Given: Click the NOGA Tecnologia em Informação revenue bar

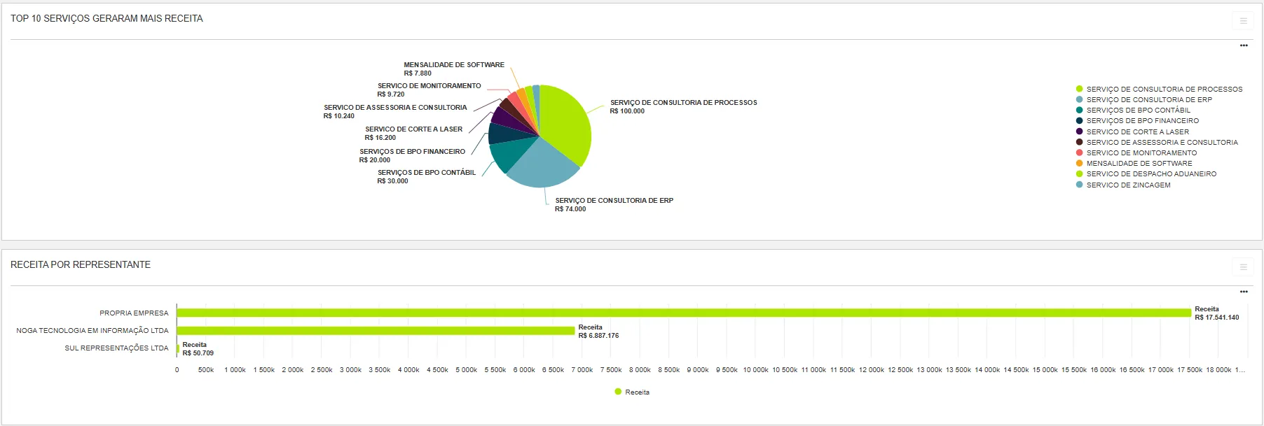Looking at the screenshot, I should (x=376, y=330).
